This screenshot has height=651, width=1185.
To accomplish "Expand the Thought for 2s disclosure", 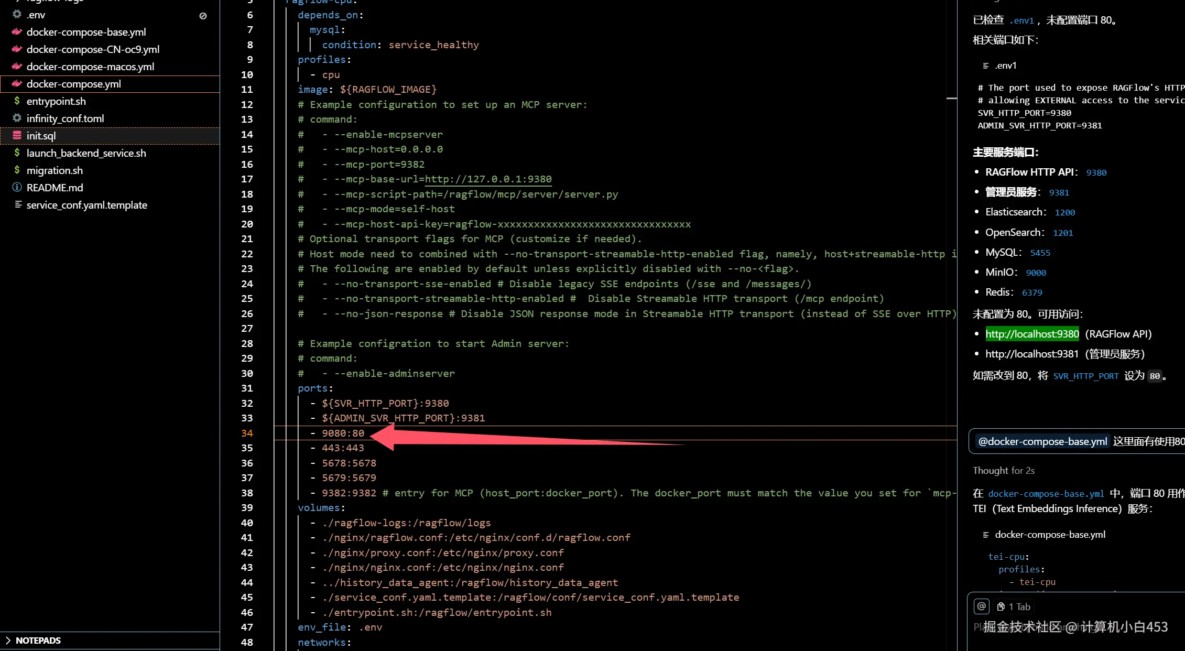I will click(1003, 470).
